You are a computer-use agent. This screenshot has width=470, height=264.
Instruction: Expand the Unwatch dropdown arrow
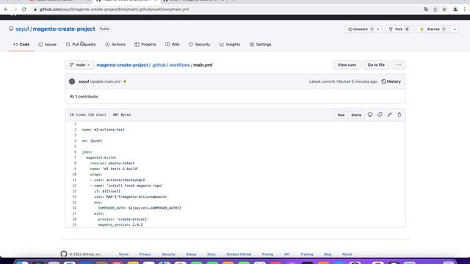click(x=378, y=29)
